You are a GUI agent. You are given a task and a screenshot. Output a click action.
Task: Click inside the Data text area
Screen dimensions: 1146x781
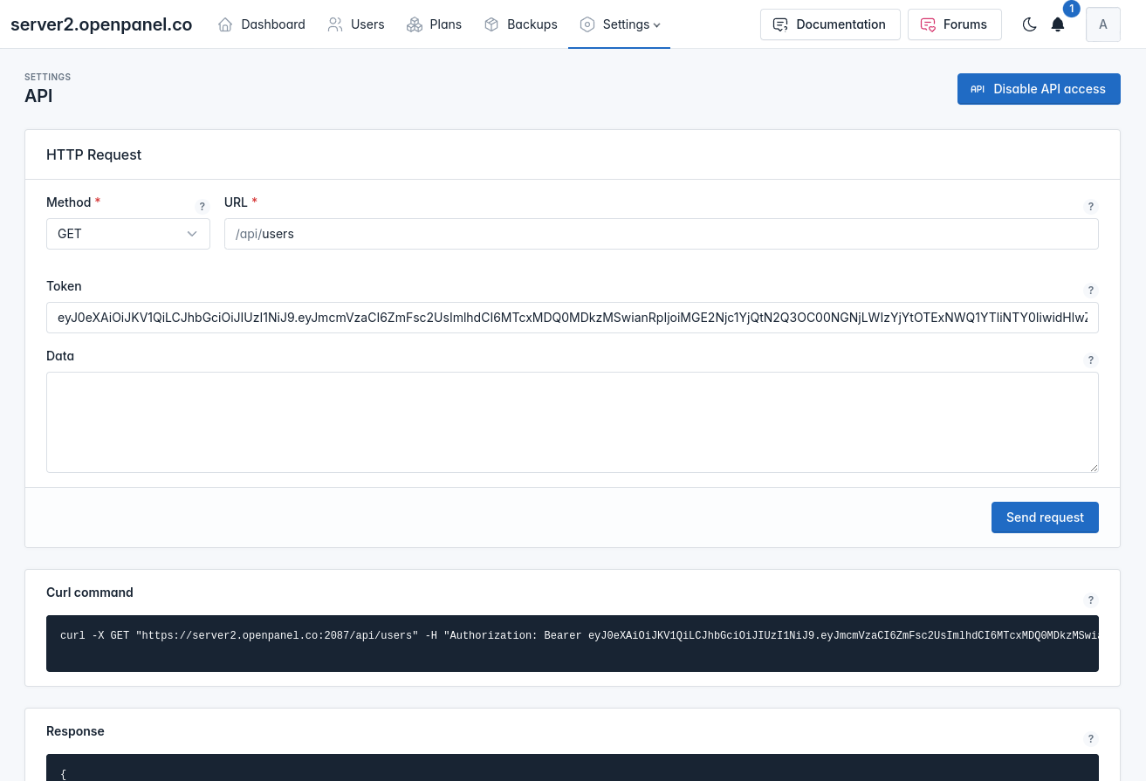coord(572,422)
